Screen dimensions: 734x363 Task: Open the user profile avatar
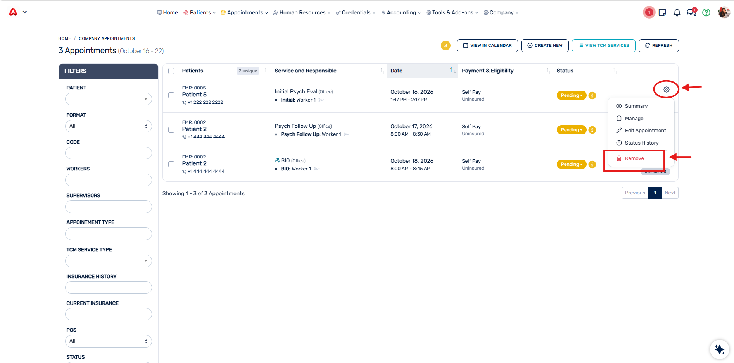click(724, 12)
